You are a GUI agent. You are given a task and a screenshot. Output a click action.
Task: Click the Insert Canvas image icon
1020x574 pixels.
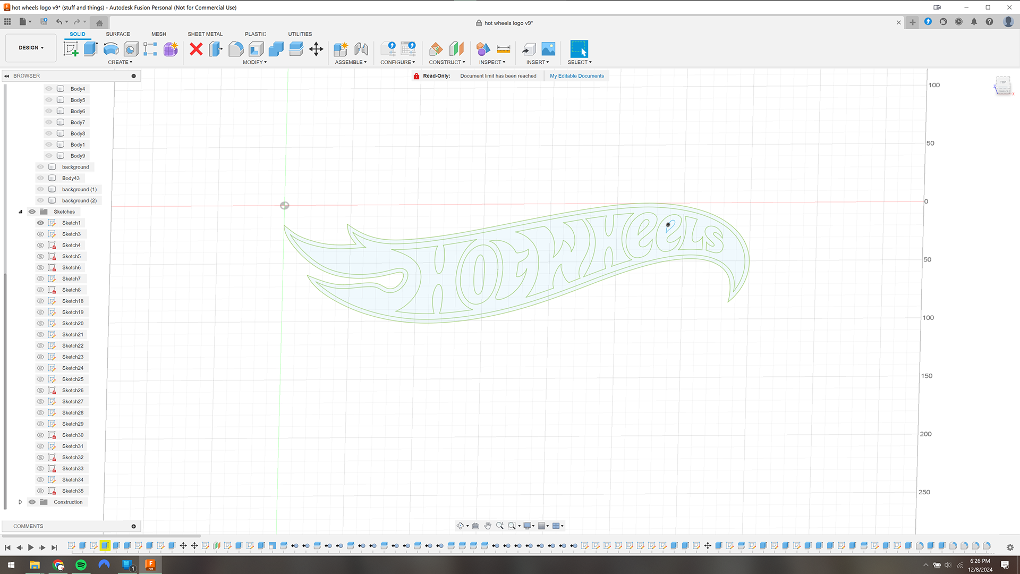[x=548, y=49]
